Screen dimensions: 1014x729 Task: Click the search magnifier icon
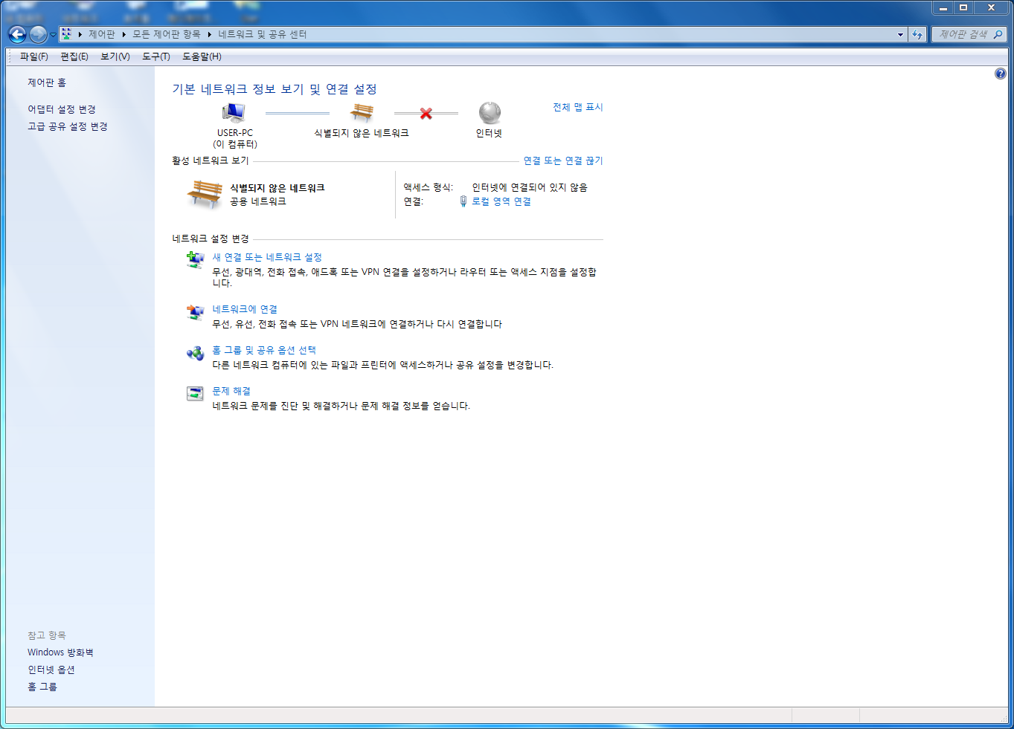998,34
